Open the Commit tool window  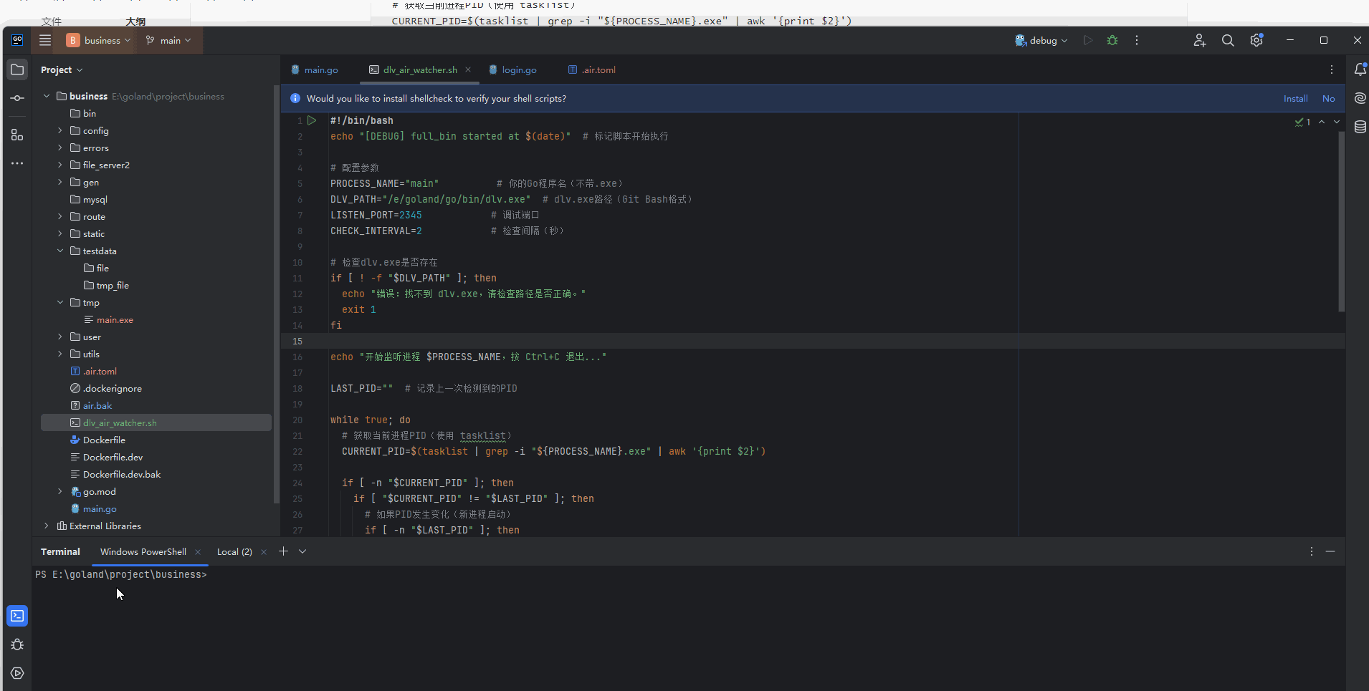click(17, 98)
